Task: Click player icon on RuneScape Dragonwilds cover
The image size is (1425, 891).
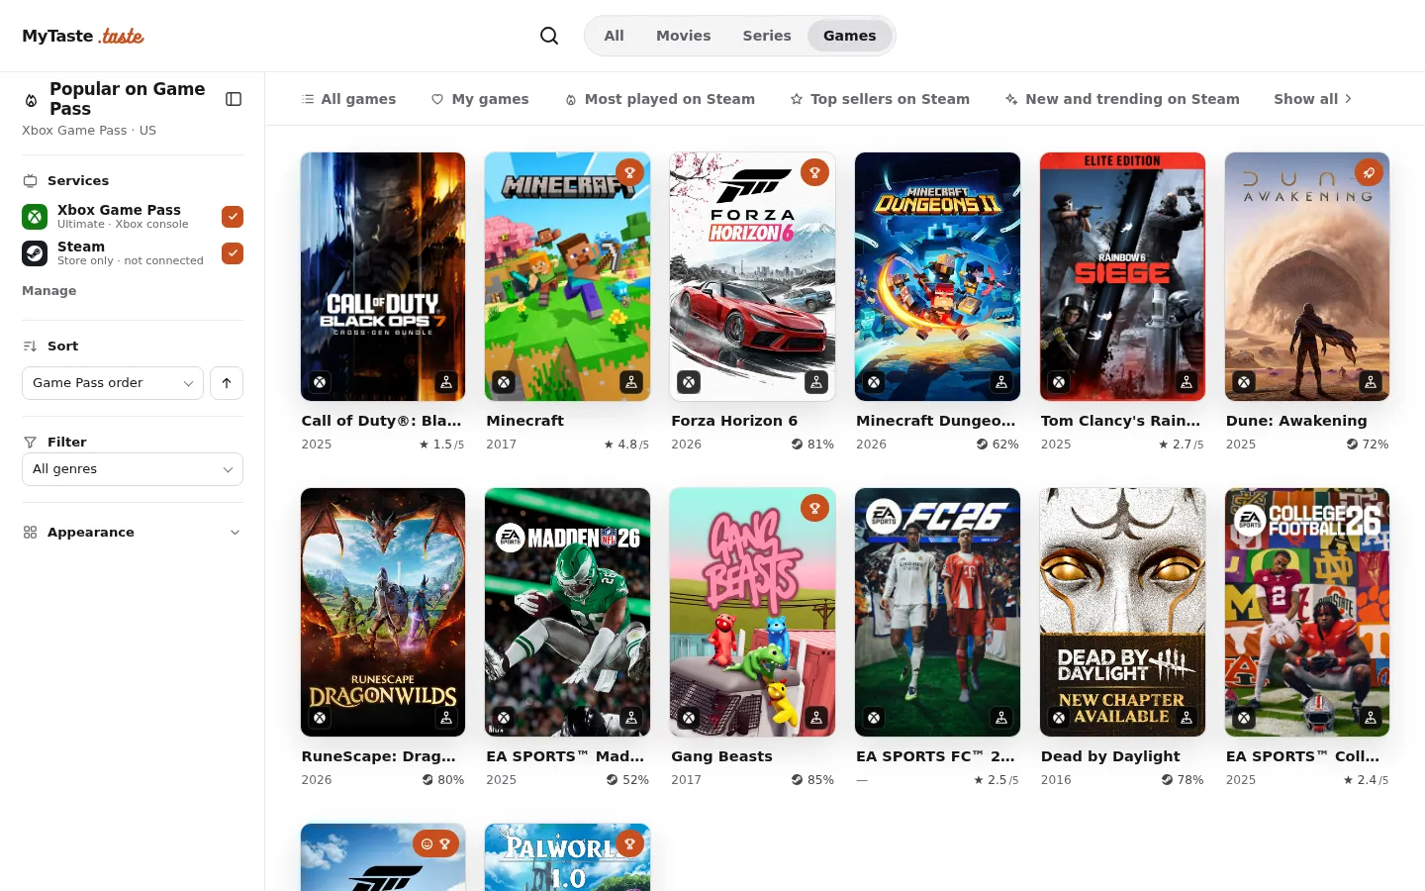Action: pos(446,718)
